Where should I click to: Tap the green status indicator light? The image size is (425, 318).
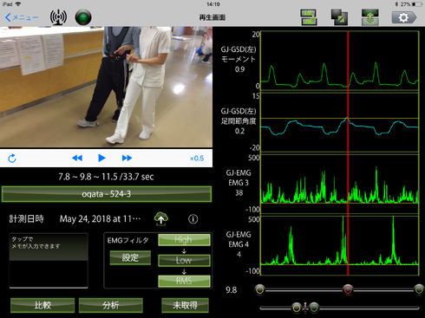pos(83,17)
